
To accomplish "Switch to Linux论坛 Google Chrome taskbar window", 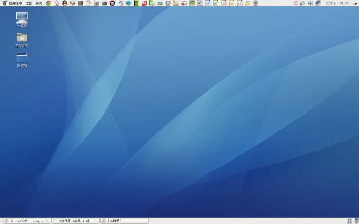I will pos(26,221).
